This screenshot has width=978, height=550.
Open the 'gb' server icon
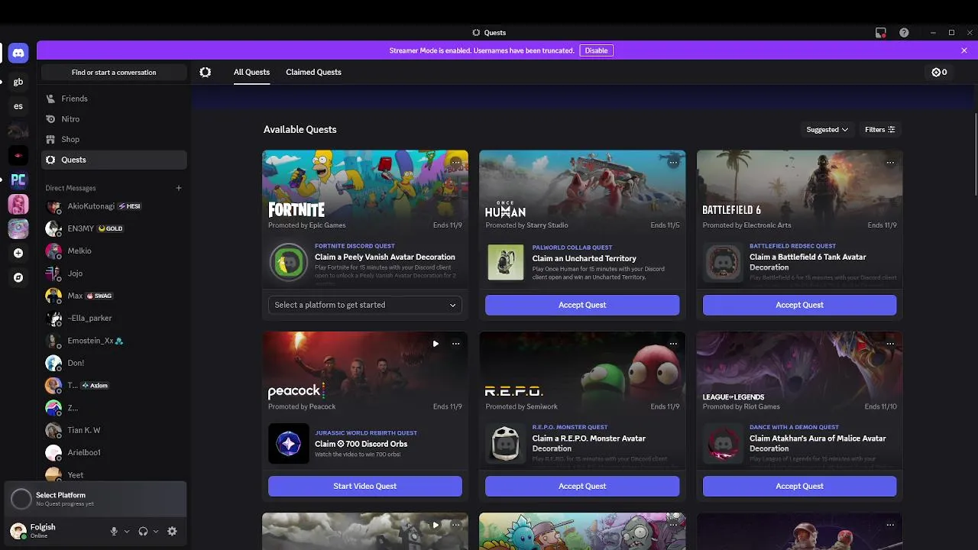pyautogui.click(x=18, y=82)
